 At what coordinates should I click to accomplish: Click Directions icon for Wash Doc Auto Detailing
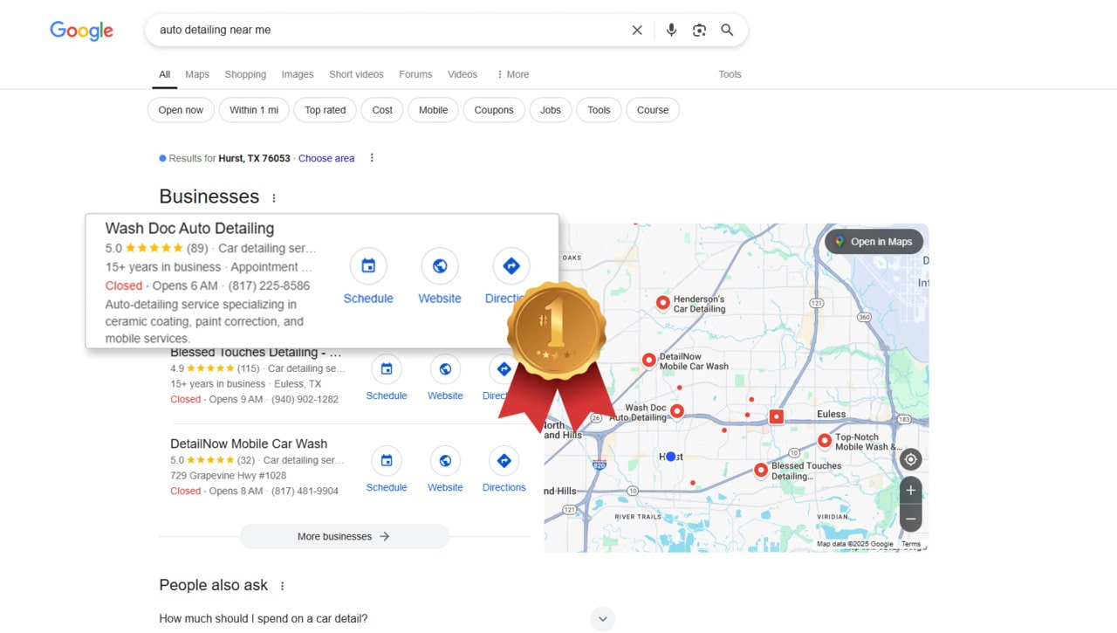pyautogui.click(x=511, y=266)
